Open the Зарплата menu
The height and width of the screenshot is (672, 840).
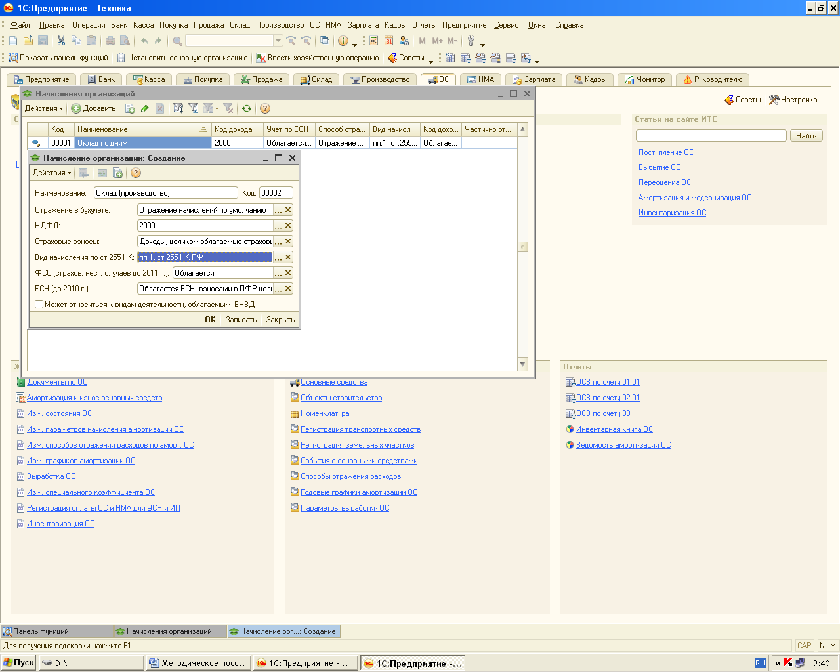pyautogui.click(x=363, y=25)
